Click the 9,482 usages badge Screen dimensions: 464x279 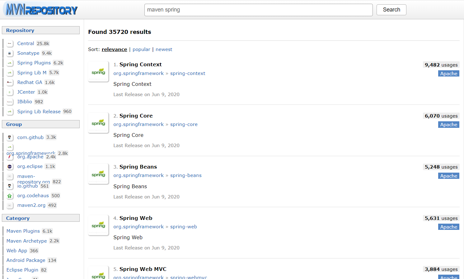[441, 65]
